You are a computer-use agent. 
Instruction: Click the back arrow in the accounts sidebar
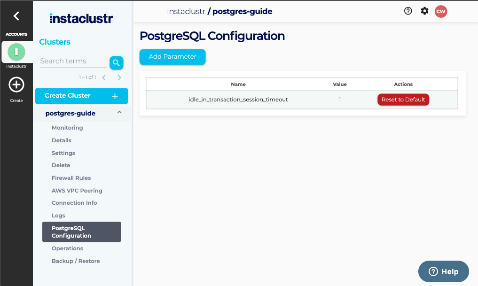click(16, 16)
